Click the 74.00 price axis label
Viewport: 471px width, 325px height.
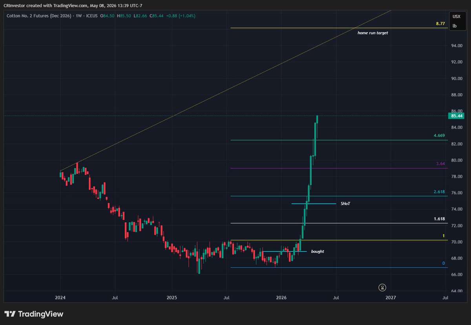point(457,209)
